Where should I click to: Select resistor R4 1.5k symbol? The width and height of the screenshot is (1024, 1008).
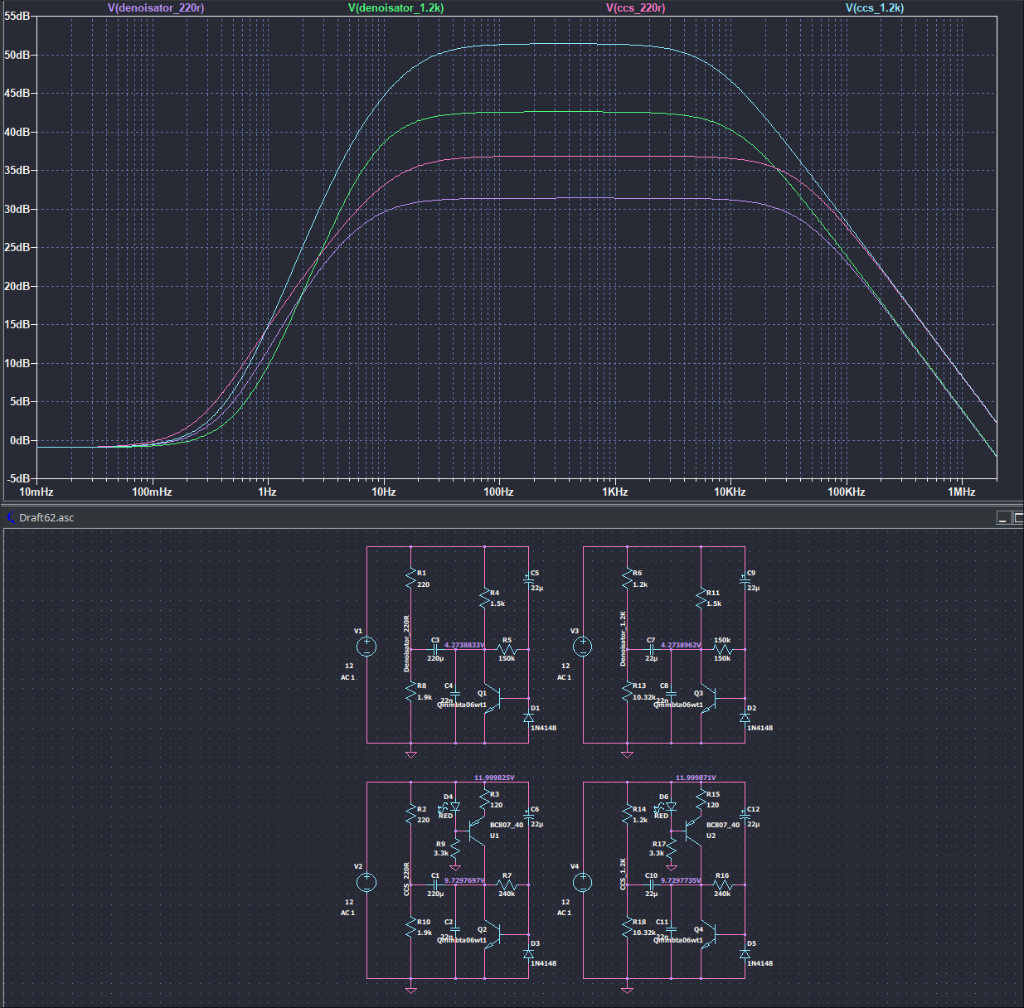485,598
